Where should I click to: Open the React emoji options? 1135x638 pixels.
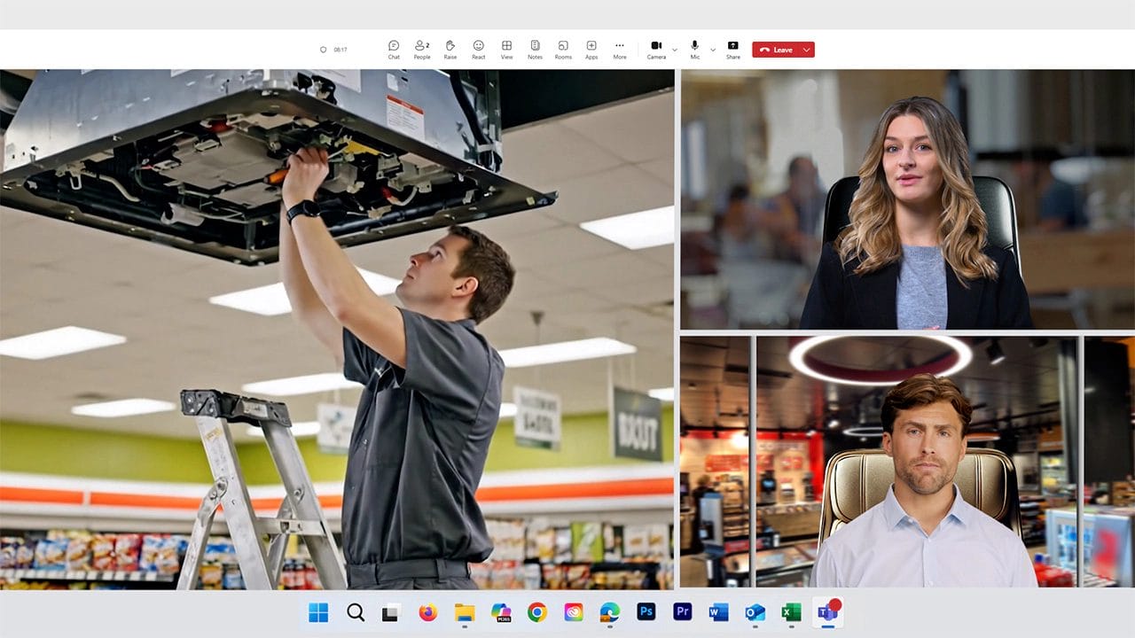click(478, 49)
